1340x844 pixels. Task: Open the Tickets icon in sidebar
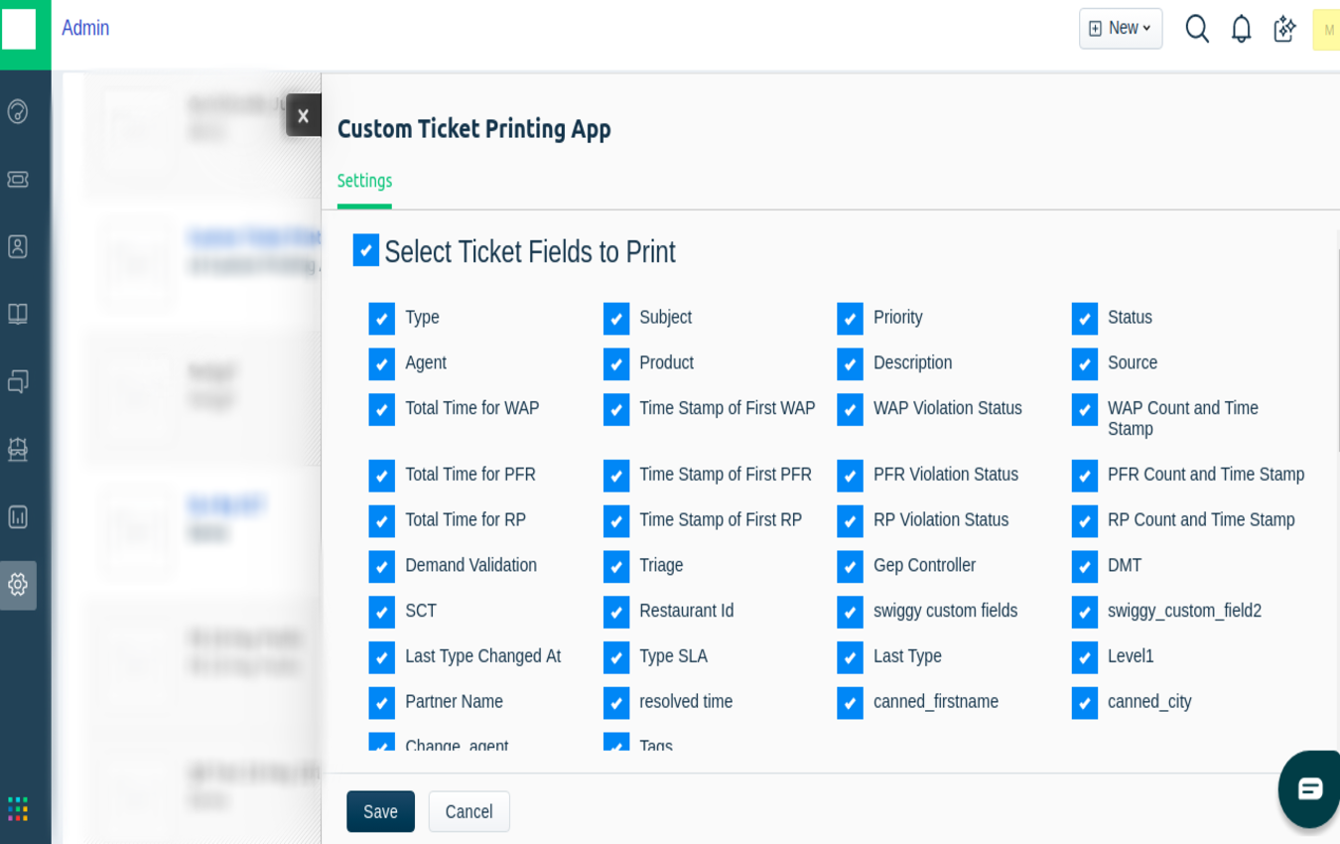18,179
